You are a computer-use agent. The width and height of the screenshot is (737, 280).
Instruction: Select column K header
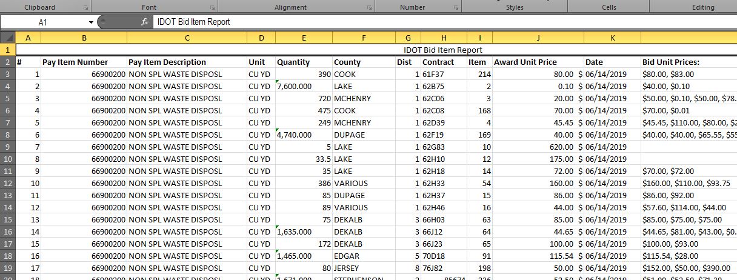pyautogui.click(x=612, y=38)
